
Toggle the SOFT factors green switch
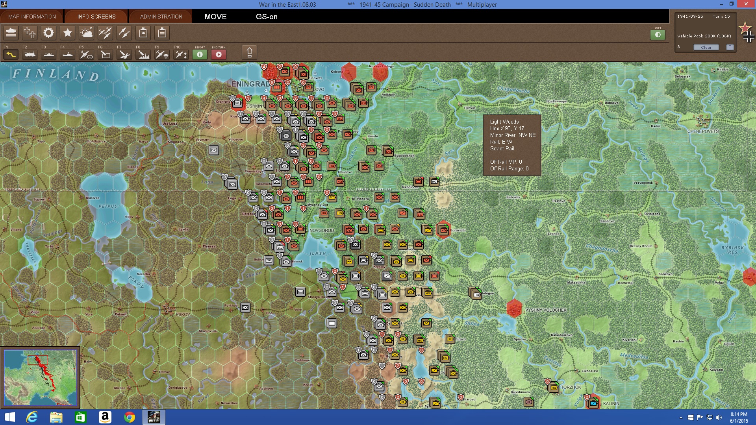pos(658,35)
